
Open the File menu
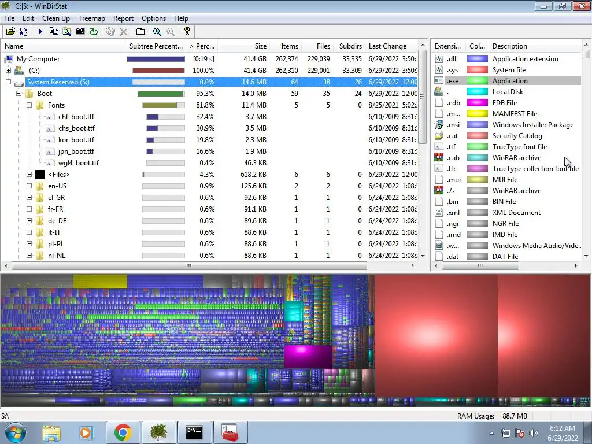click(9, 18)
